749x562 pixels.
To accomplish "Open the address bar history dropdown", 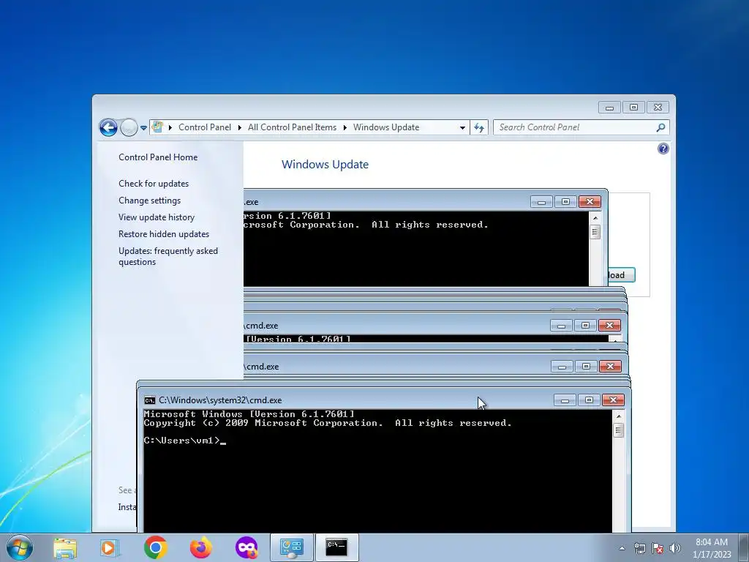I will pyautogui.click(x=462, y=127).
